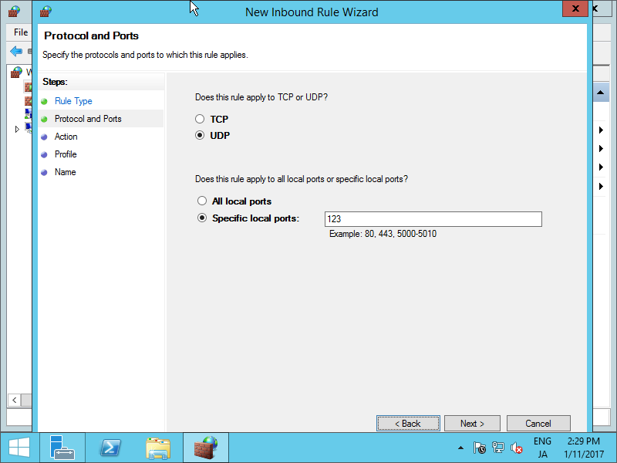Expand the collapsed tree node in left pane
This screenshot has height=463, width=617.
click(17, 129)
